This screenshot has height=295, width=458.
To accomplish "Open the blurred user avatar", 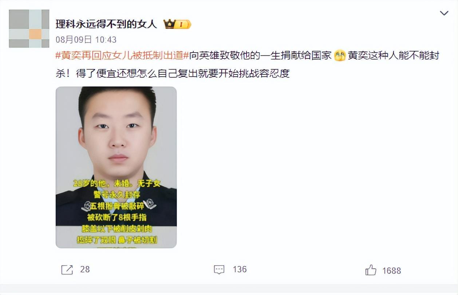I will tap(29, 29).
